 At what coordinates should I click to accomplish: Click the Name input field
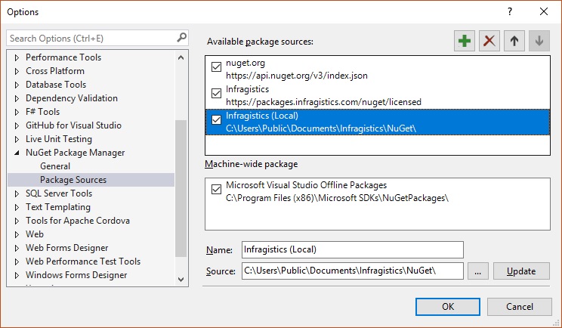coord(352,249)
